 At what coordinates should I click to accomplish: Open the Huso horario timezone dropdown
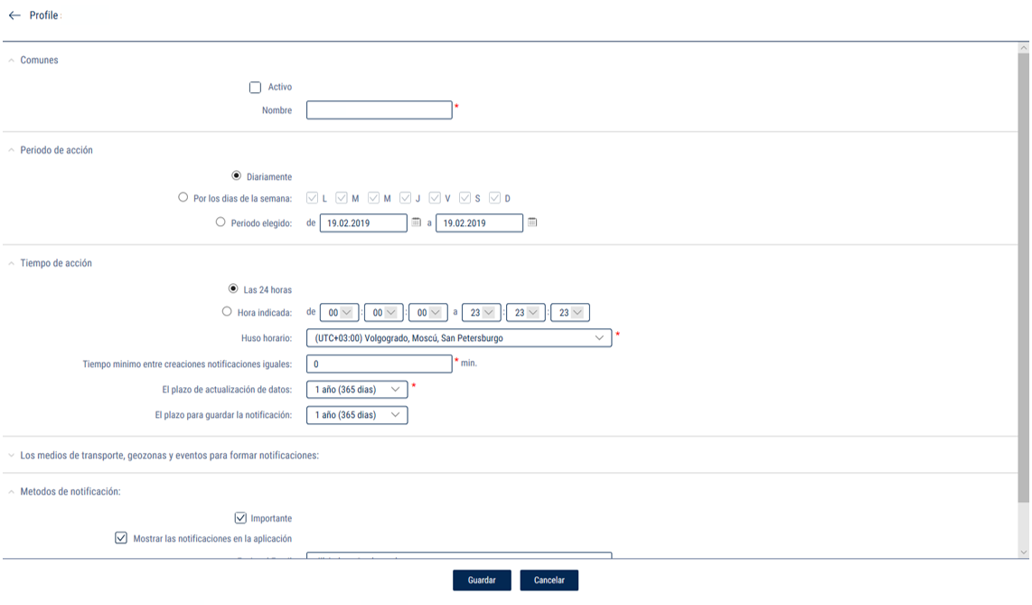pos(458,338)
